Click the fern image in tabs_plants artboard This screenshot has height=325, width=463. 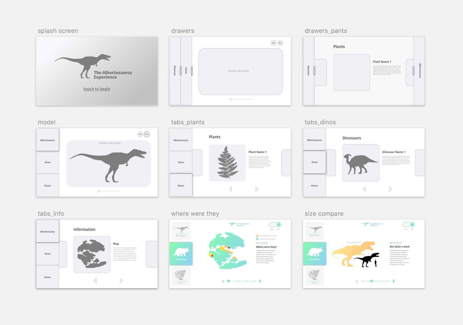coord(227,163)
